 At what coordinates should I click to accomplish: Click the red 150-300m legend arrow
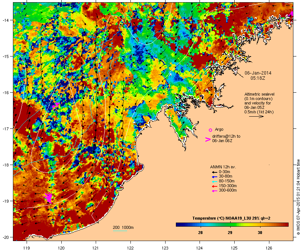(x=214, y=186)
